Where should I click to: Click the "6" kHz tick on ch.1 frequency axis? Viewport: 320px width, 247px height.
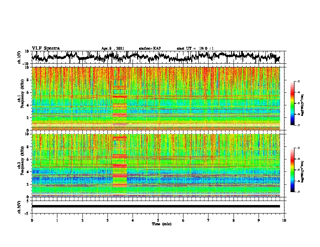(x=28, y=92)
